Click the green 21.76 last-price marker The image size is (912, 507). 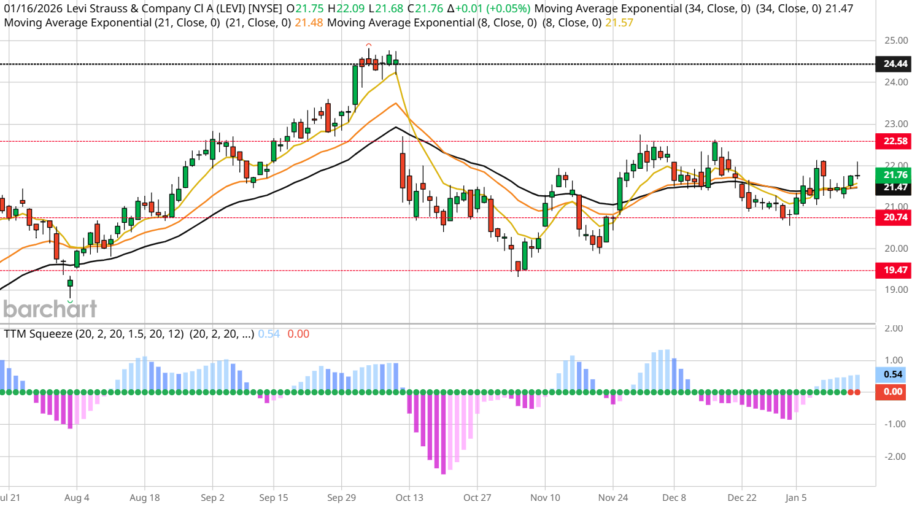click(x=894, y=175)
